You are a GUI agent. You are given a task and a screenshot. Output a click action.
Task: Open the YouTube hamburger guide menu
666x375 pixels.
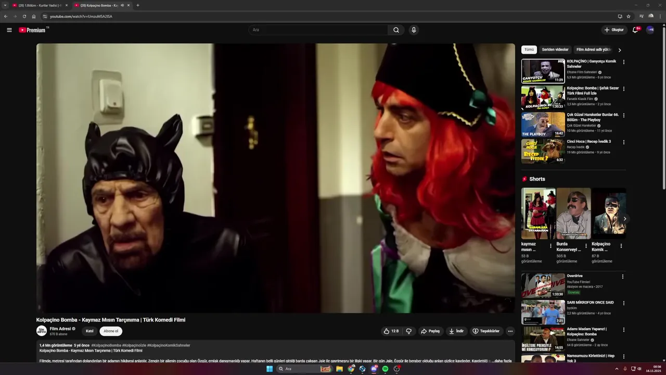9,30
